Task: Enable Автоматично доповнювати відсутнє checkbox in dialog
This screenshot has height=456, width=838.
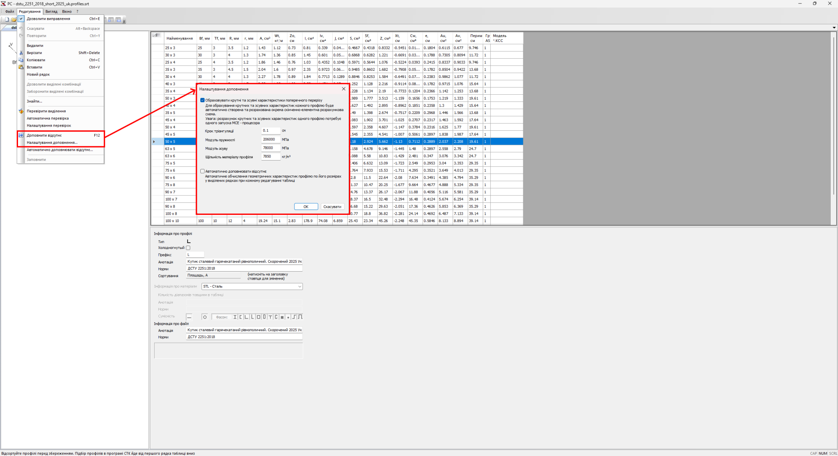Action: pos(202,171)
